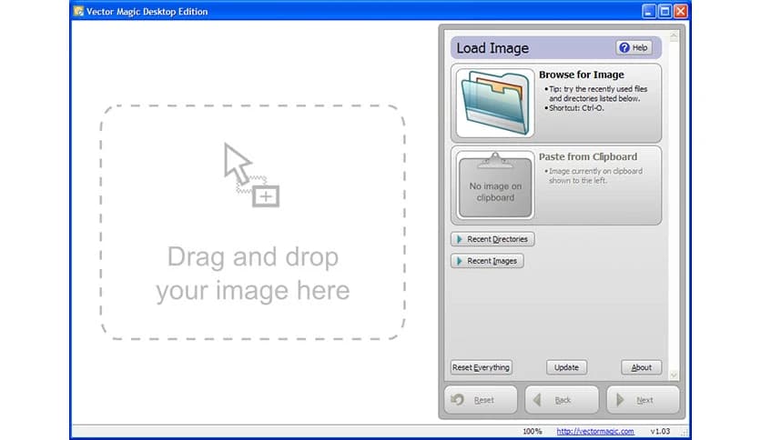Viewport: 761px width, 440px height.
Task: Click the drag-and-drop cursor icon
Action: [x=249, y=174]
